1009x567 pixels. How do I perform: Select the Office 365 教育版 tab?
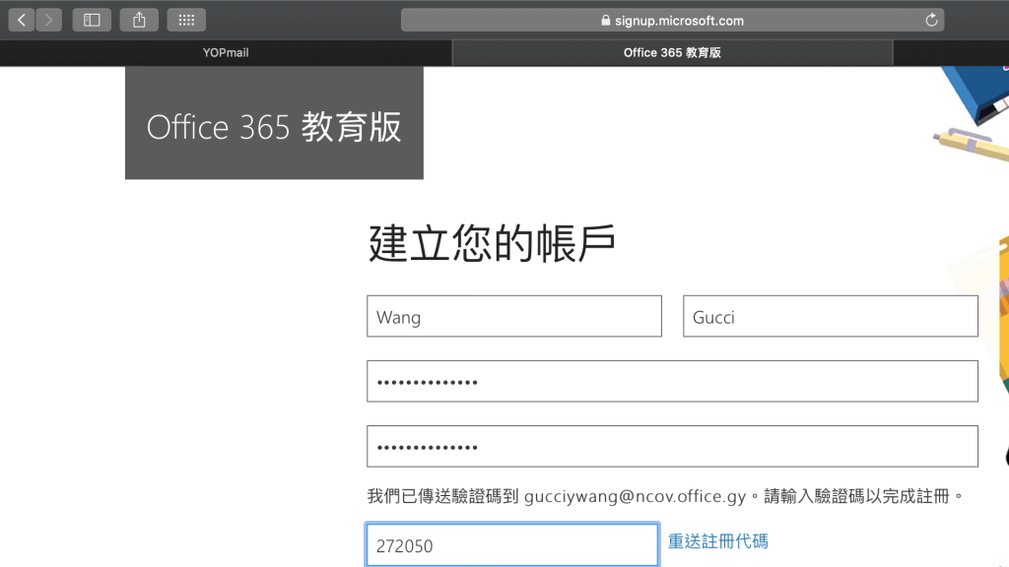[672, 53]
